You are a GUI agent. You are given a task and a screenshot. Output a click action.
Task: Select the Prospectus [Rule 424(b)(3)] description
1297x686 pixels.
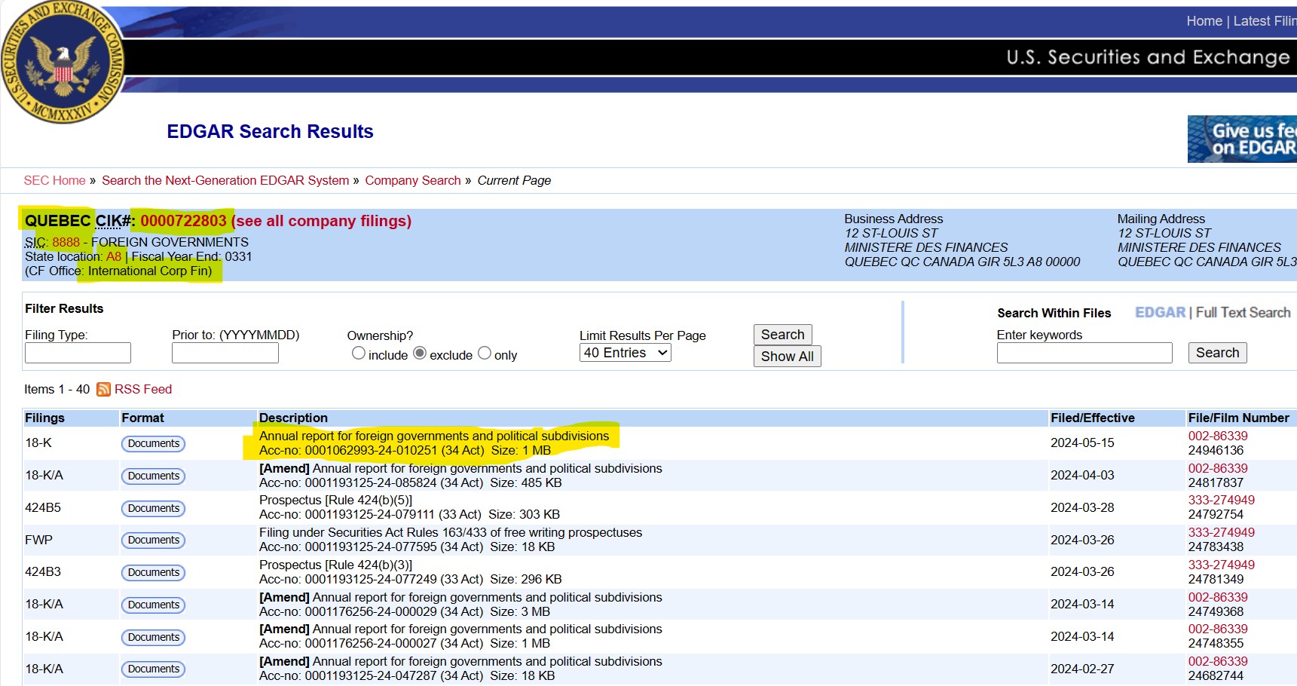(x=335, y=565)
